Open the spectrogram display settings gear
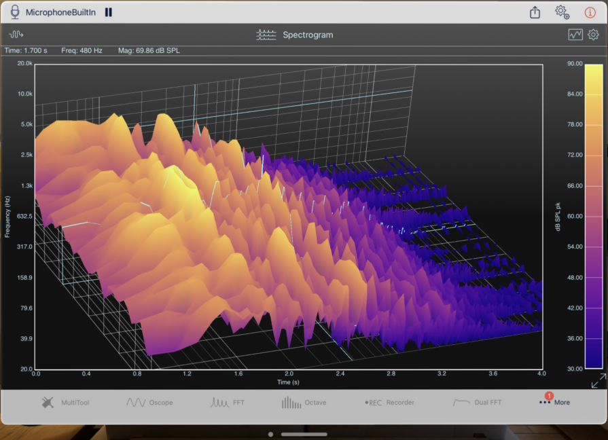608x440 pixels. [593, 34]
